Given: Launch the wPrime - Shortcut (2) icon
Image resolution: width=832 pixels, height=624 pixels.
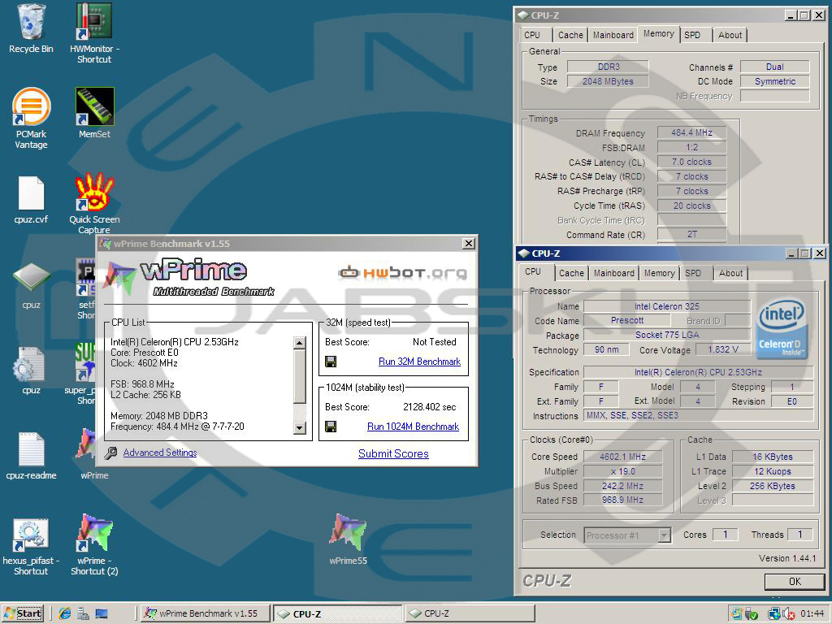Looking at the screenshot, I should click(94, 533).
